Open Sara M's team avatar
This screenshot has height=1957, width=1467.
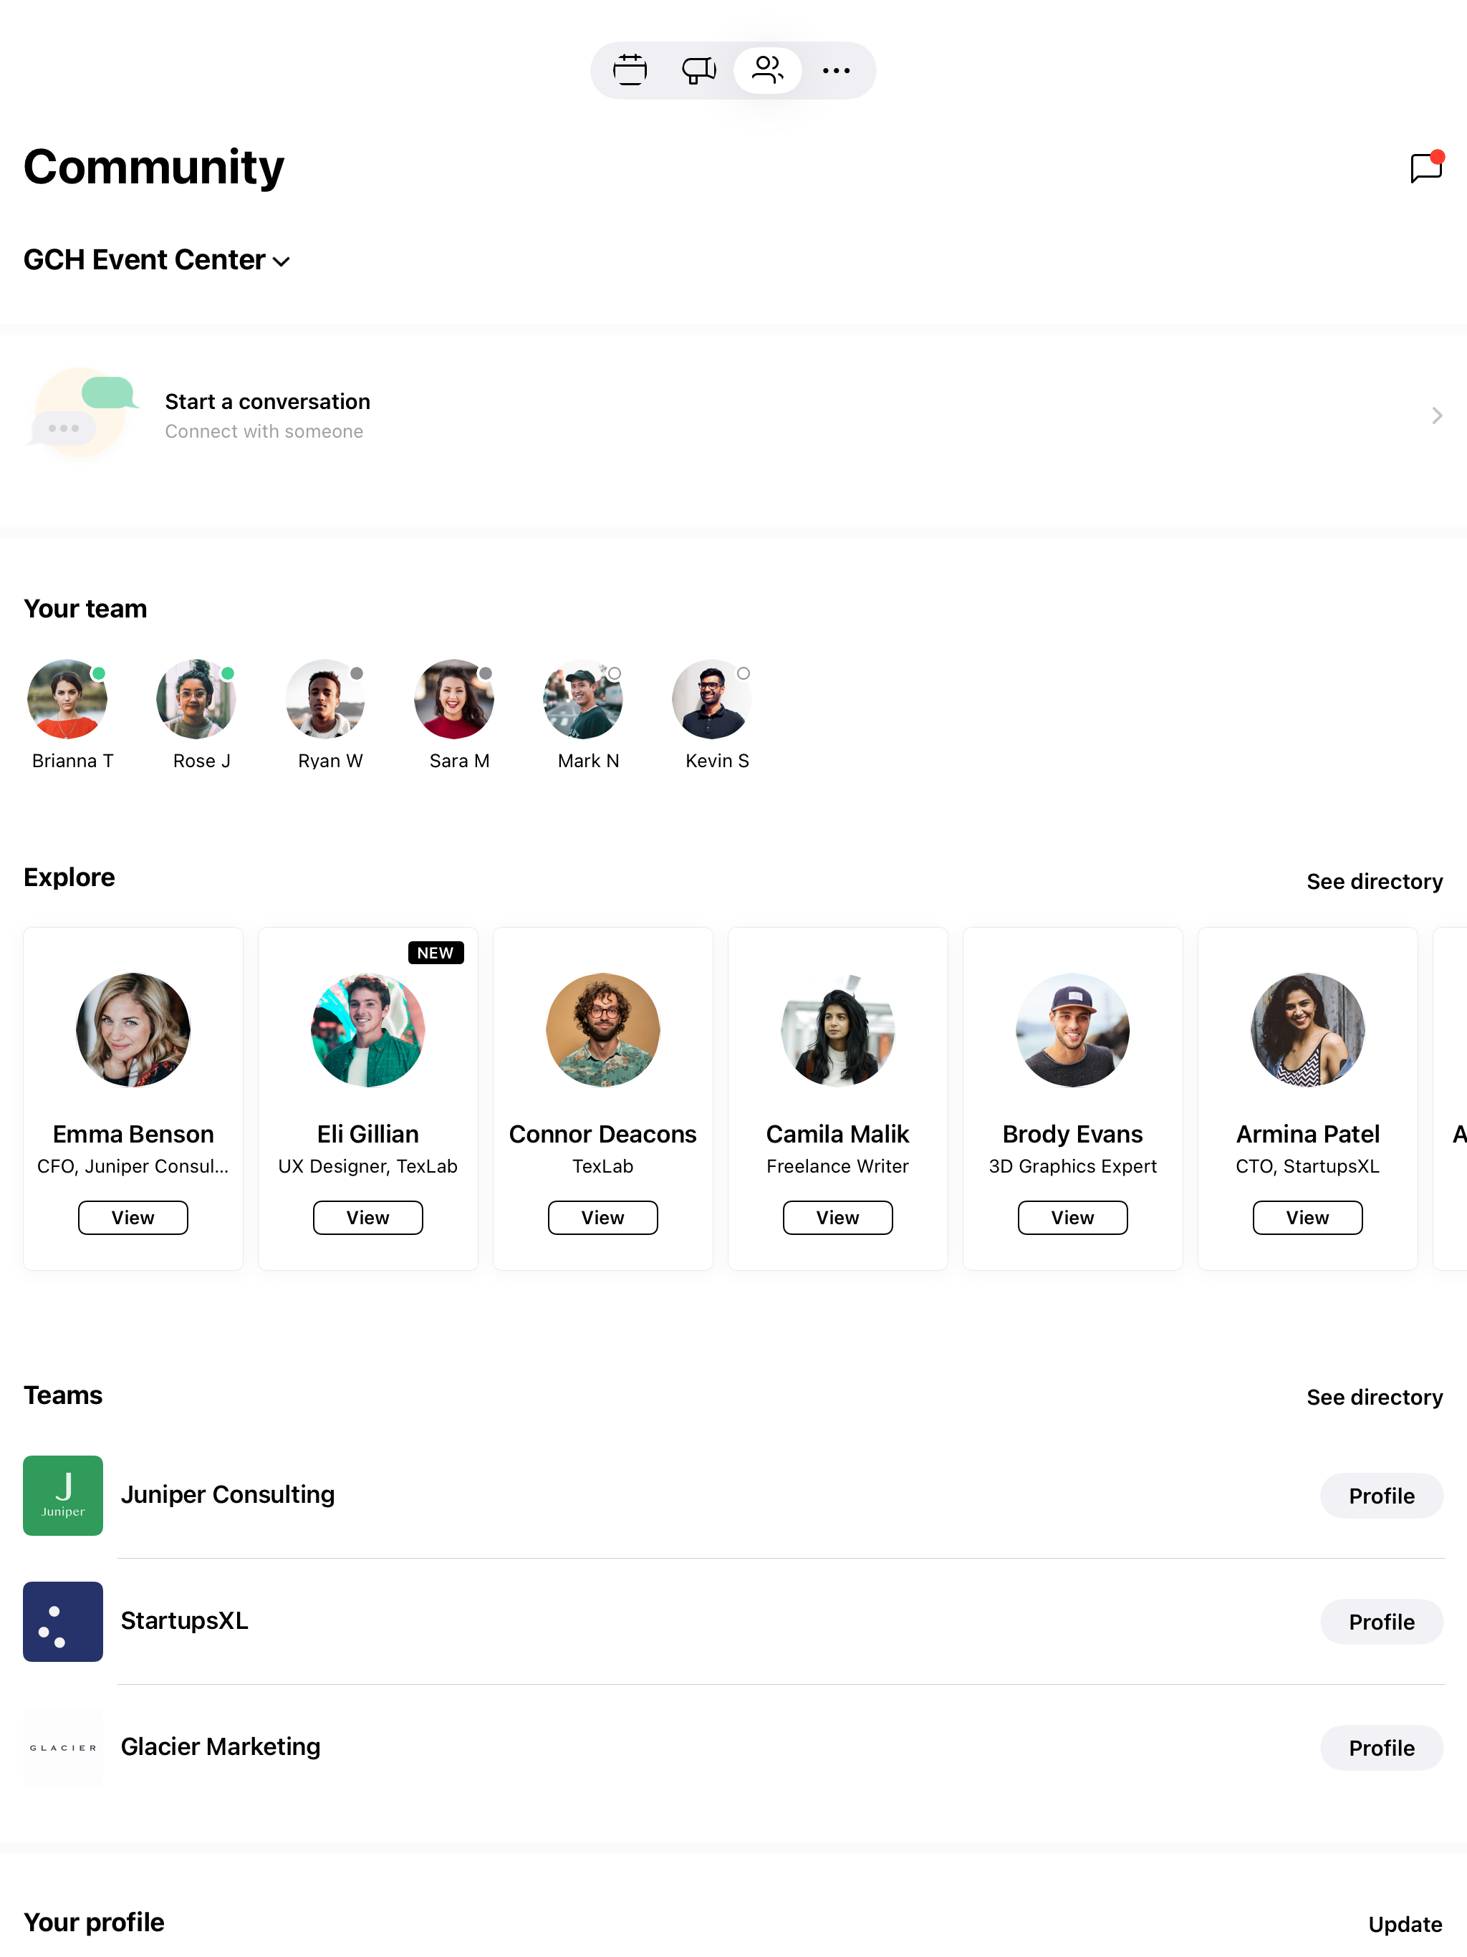coord(454,699)
